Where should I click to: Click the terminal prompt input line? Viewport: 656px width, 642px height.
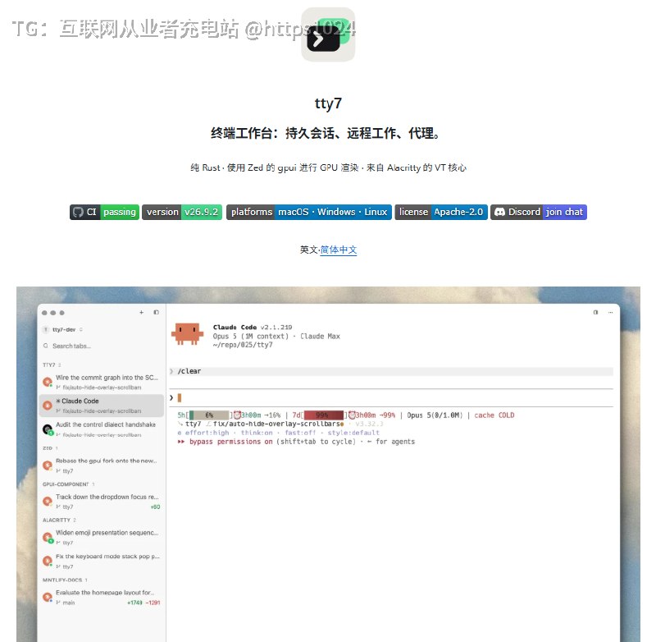coord(391,398)
